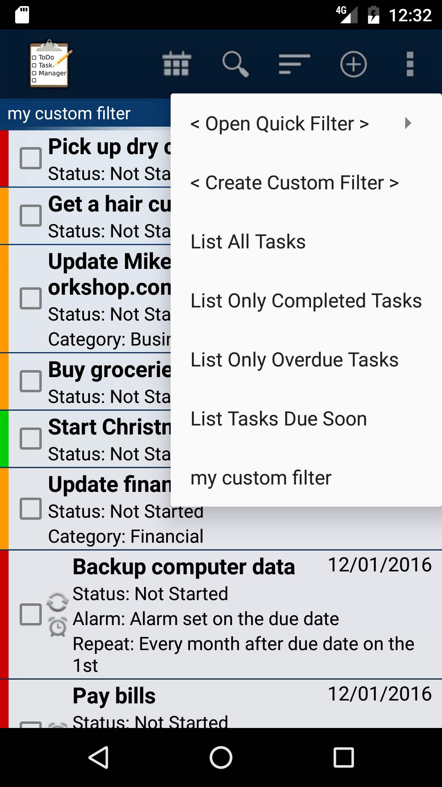Pick List Tasks Due Soon

click(279, 419)
